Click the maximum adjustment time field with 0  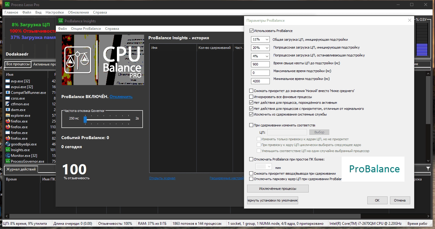pos(260,73)
